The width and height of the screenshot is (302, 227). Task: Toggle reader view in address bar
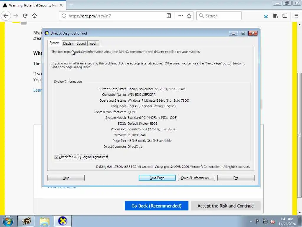pos(169,16)
